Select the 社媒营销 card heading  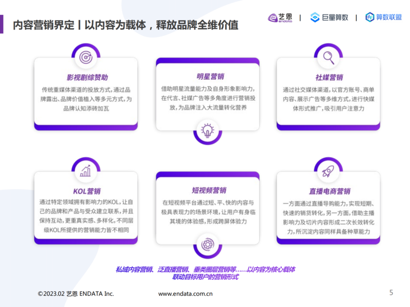pyautogui.click(x=328, y=78)
